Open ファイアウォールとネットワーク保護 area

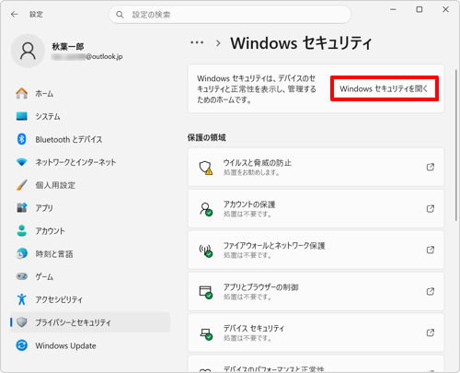(x=316, y=250)
